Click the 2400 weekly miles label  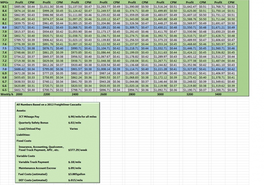coord(75,94)
